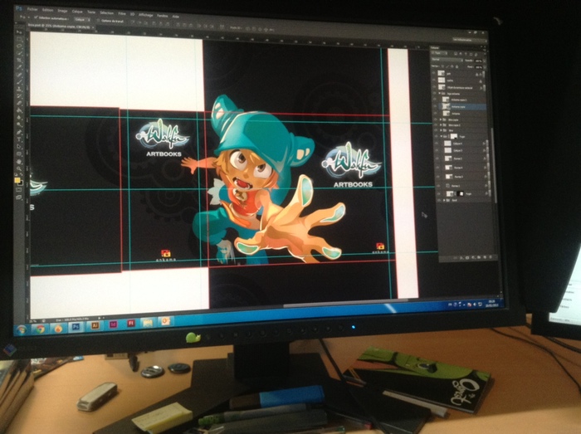Click the Yugo layer mask thumbnail
This screenshot has height=434, width=581.
pyautogui.click(x=461, y=193)
